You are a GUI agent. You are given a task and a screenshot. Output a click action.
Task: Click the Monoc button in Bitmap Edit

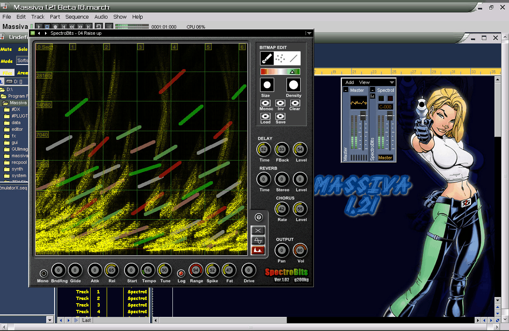(266, 103)
